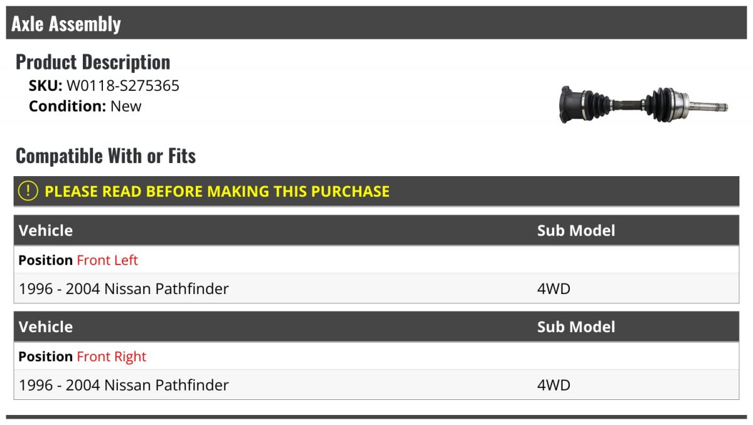Viewport: 753px width, 425px height.
Task: Click the Product Description heading
Action: pos(93,62)
